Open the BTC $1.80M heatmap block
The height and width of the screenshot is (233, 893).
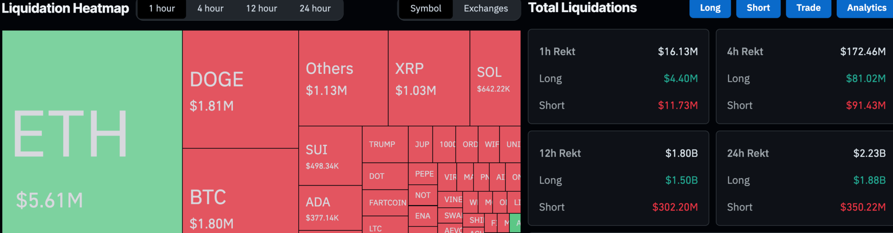click(240, 191)
